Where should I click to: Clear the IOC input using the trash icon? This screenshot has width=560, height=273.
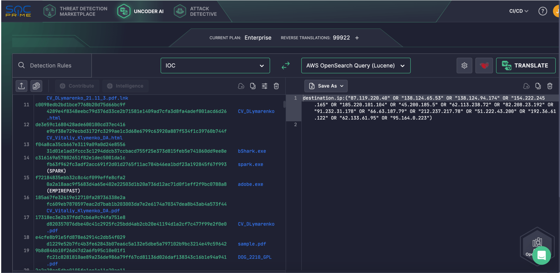coord(276,86)
